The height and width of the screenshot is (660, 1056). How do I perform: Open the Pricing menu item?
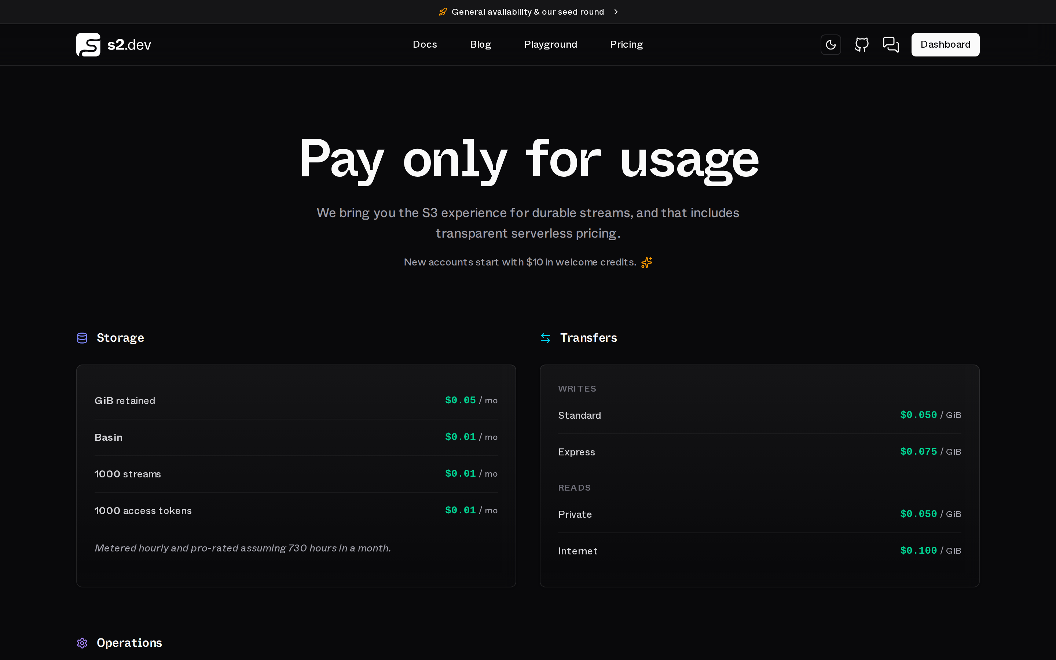tap(626, 44)
